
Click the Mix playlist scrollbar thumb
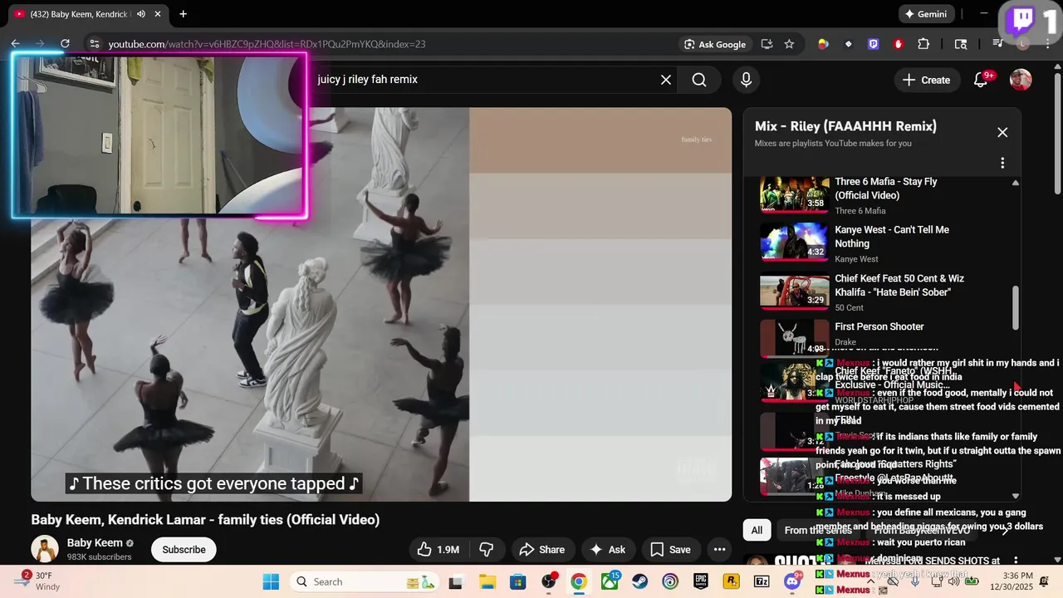1015,307
